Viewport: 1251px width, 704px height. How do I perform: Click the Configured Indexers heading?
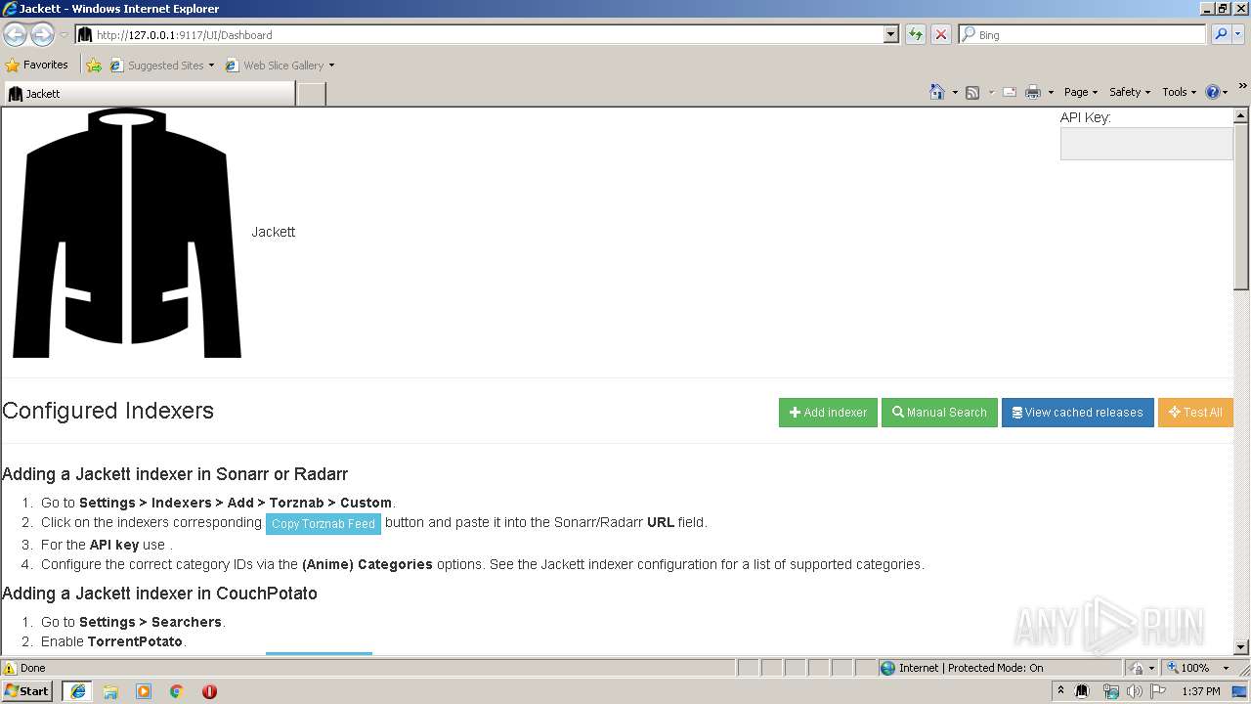click(x=108, y=411)
